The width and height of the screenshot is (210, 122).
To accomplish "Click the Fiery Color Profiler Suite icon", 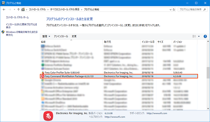I will [x=43, y=72].
